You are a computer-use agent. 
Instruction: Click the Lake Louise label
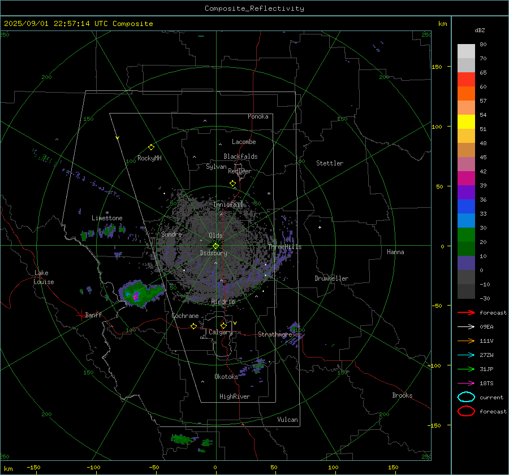pyautogui.click(x=44, y=277)
